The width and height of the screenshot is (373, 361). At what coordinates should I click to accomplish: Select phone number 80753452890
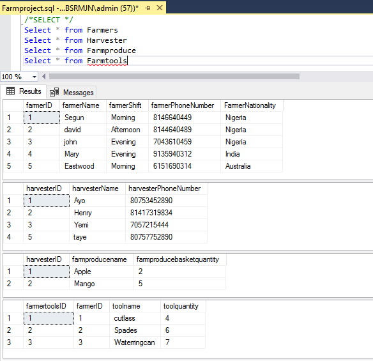(167, 201)
